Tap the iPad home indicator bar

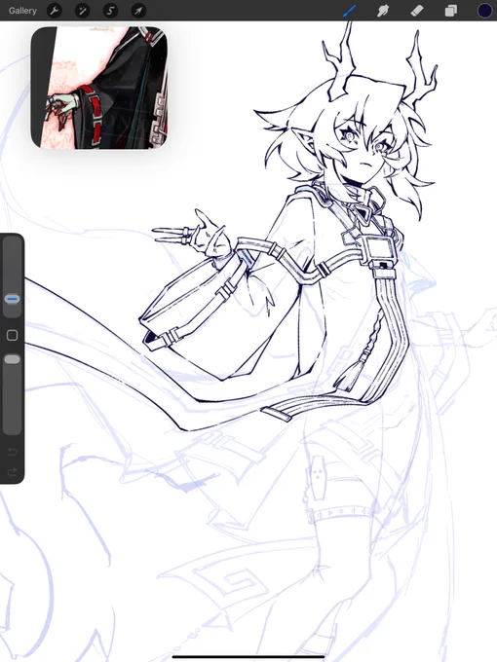[248, 656]
